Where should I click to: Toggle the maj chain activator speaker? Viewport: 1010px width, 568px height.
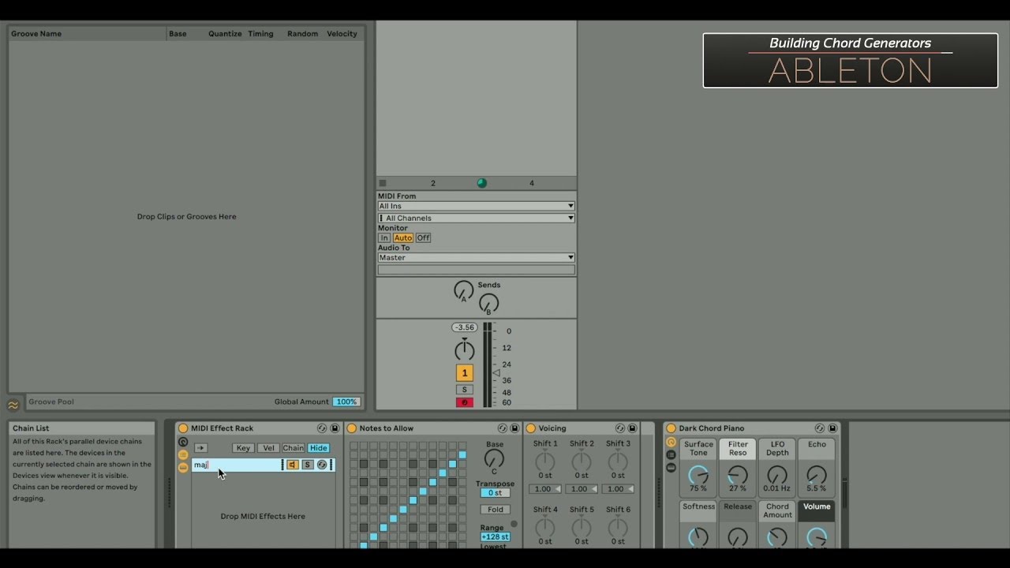click(293, 465)
